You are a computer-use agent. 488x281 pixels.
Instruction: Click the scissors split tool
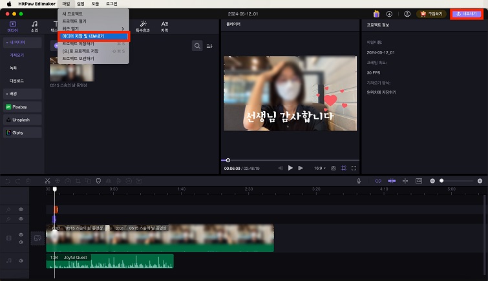(x=48, y=181)
